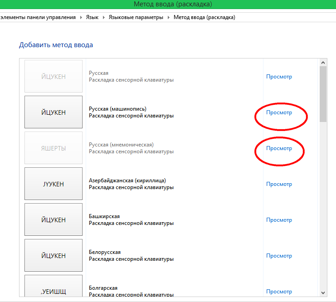Select the Azerbaijani JYУKEH keyboard thumbnail
This screenshot has height=302, width=336.
click(x=54, y=184)
